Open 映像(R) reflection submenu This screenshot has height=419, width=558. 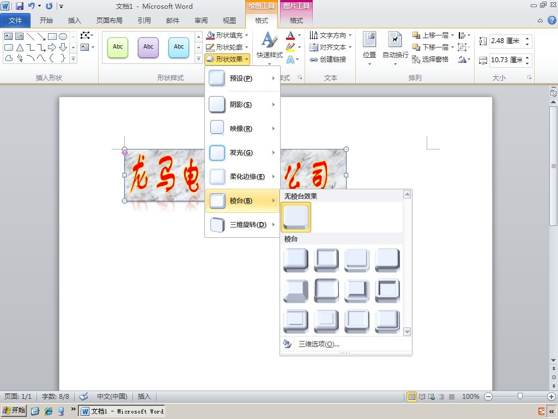tap(242, 129)
